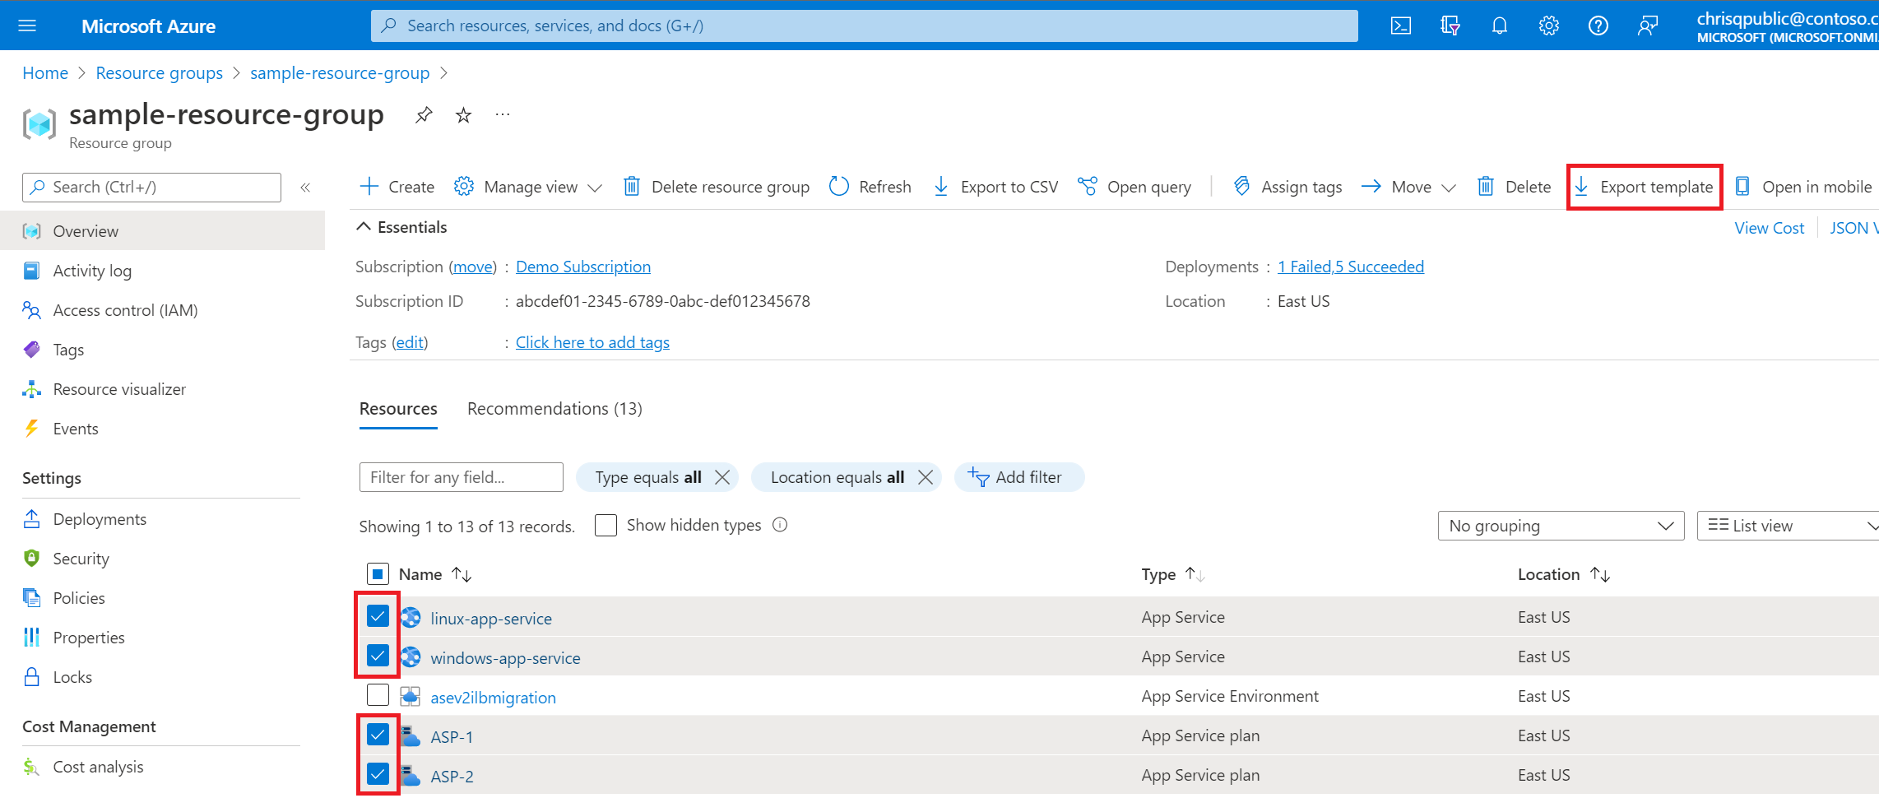1879x798 pixels.
Task: Click the Export template button
Action: click(x=1645, y=188)
